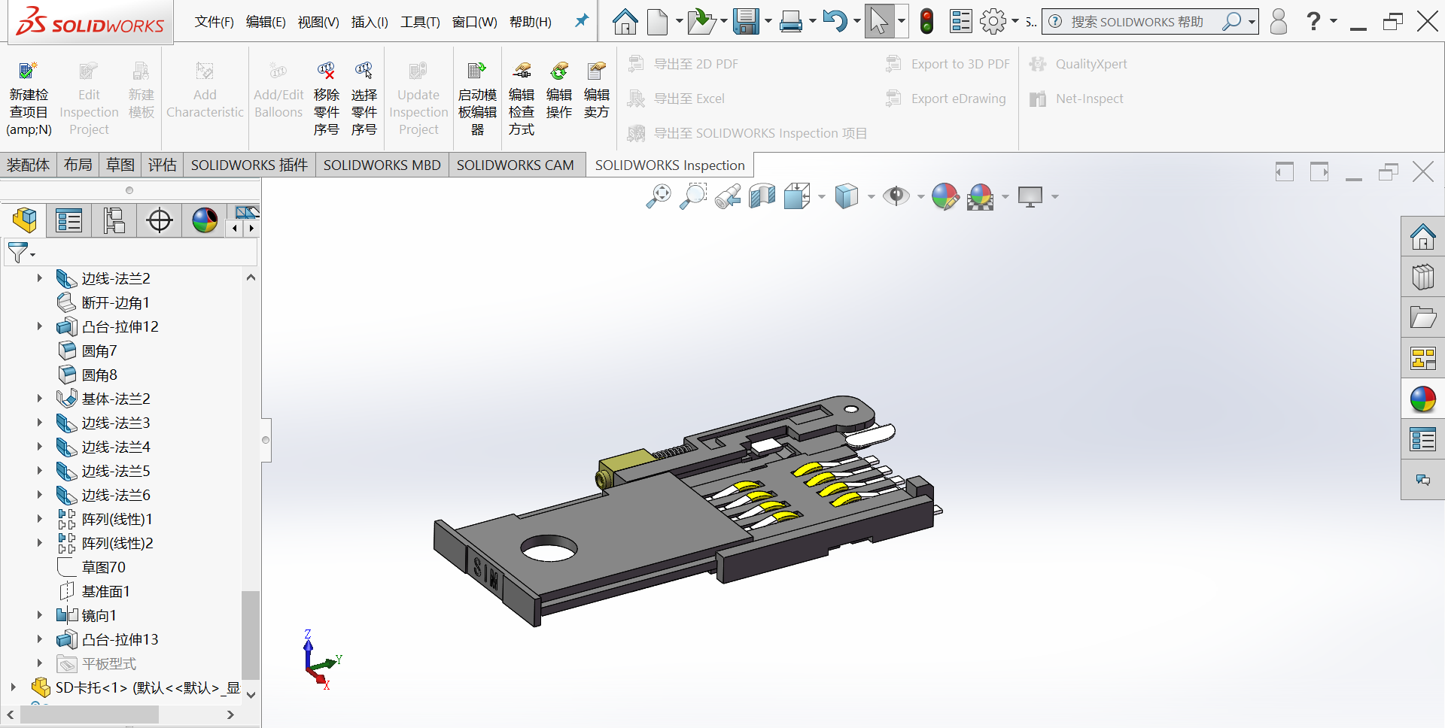Switch to the 装配体 tab

pos(28,165)
